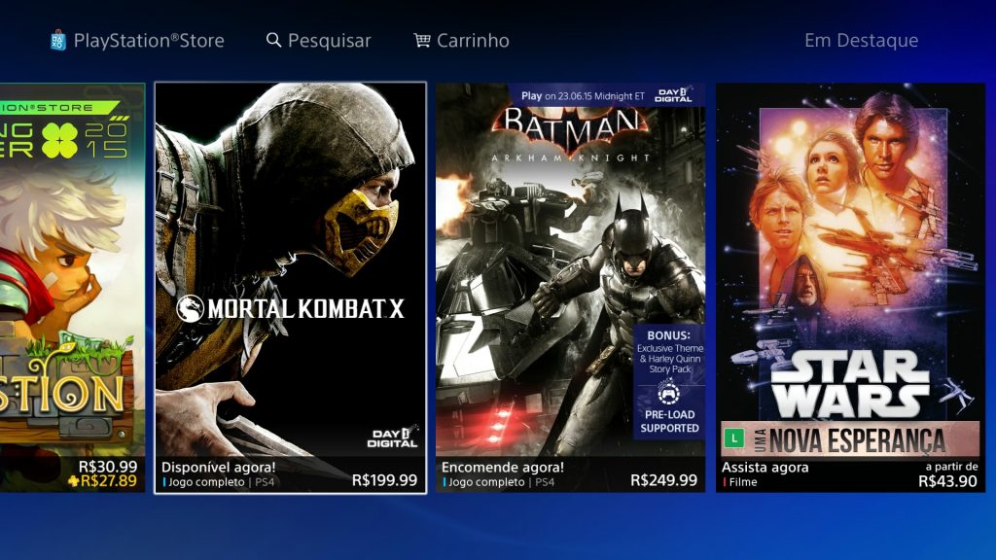Click the Mortal Kombat dragon logo
This screenshot has width=996, height=560.
click(x=190, y=308)
